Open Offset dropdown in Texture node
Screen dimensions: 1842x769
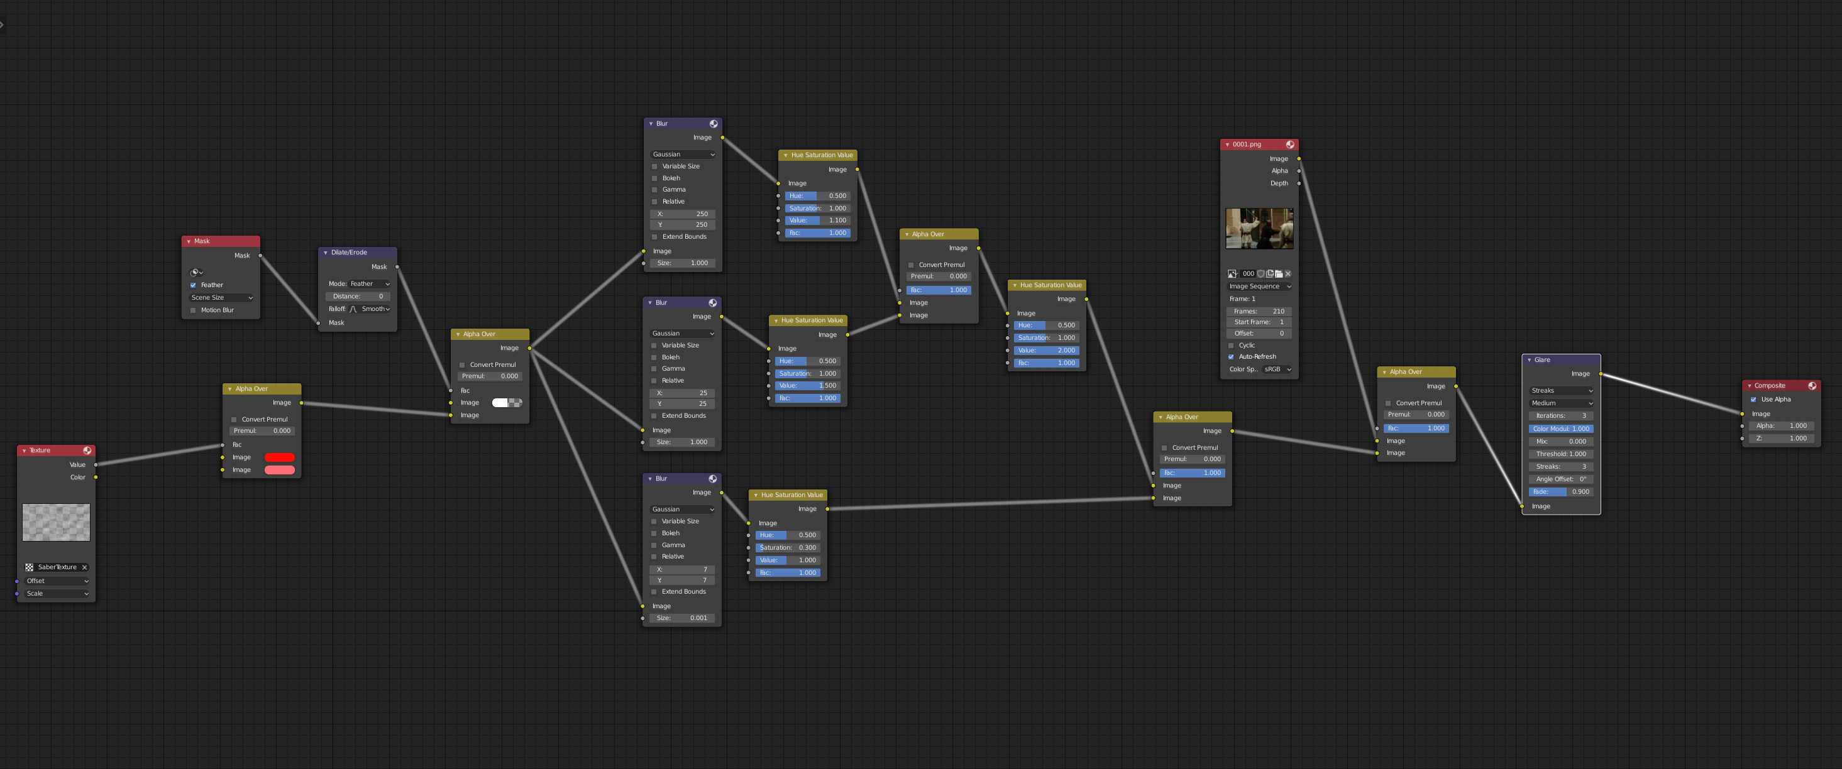click(x=57, y=581)
